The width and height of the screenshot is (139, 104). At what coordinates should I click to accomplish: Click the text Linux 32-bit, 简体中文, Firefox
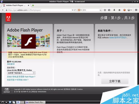[x=19, y=70]
